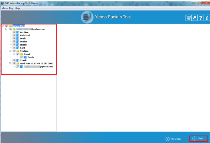Click the Inbox folder icon
210x143 pixels.
point(18,45)
